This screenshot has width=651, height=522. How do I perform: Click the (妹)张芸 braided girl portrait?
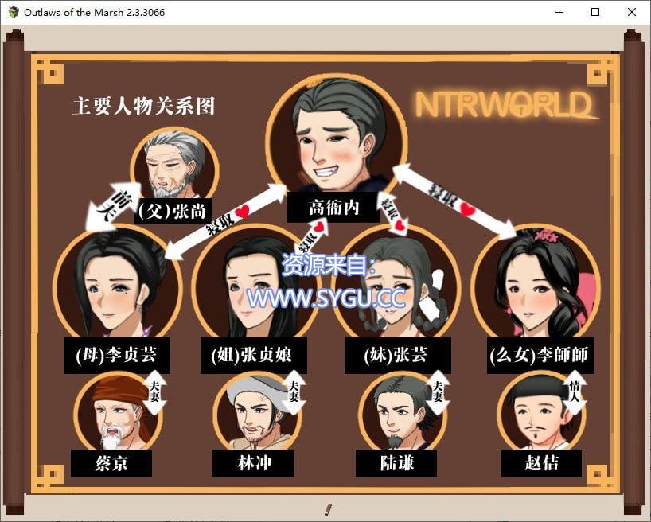pos(396,282)
